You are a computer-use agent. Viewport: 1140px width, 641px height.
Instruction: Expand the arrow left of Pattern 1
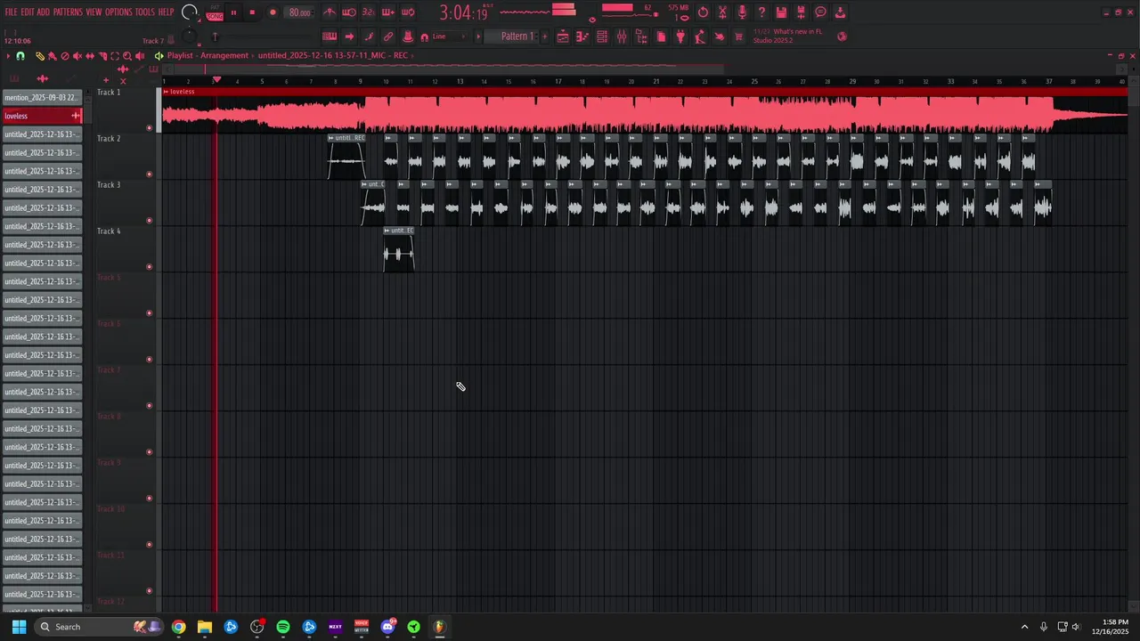point(478,37)
